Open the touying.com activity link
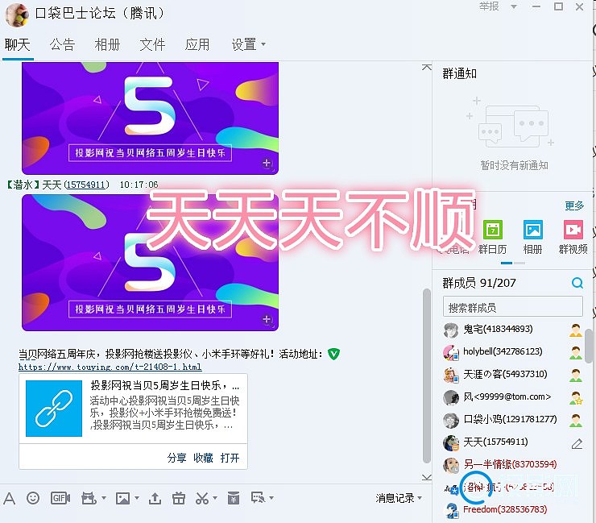 pyautogui.click(x=110, y=367)
